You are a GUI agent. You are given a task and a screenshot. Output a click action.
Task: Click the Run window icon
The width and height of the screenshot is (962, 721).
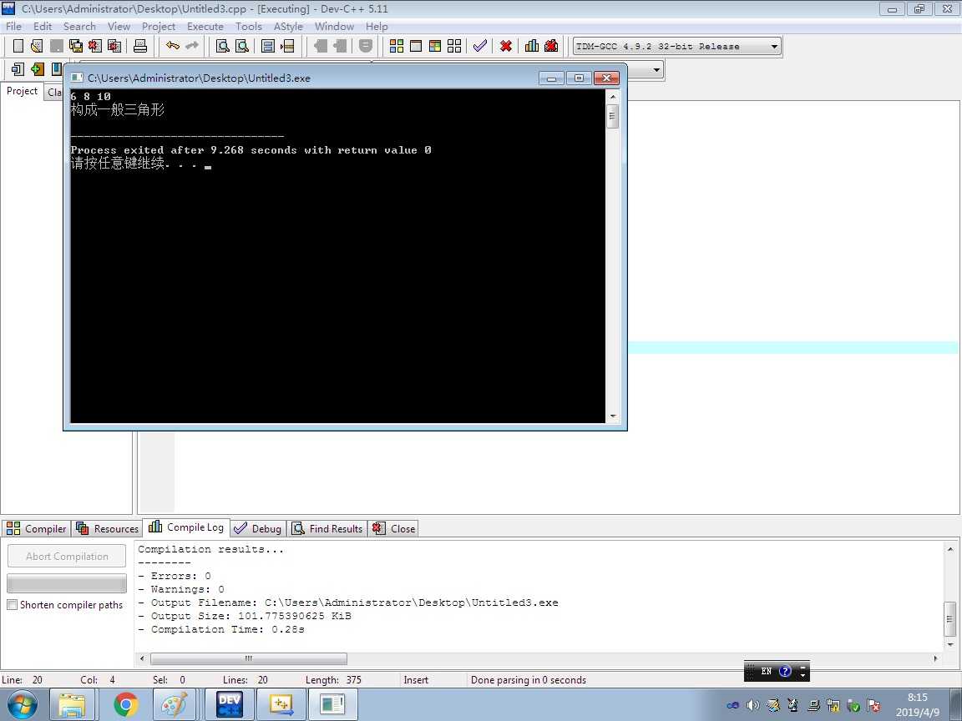tap(416, 46)
